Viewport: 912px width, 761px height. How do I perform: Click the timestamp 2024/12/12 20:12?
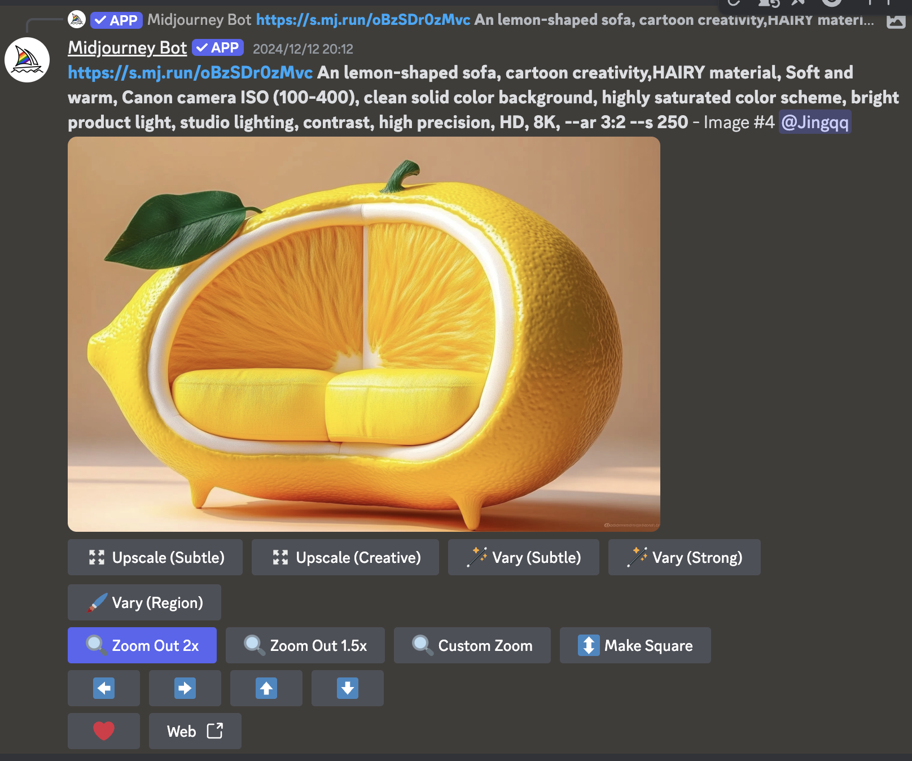click(x=303, y=49)
